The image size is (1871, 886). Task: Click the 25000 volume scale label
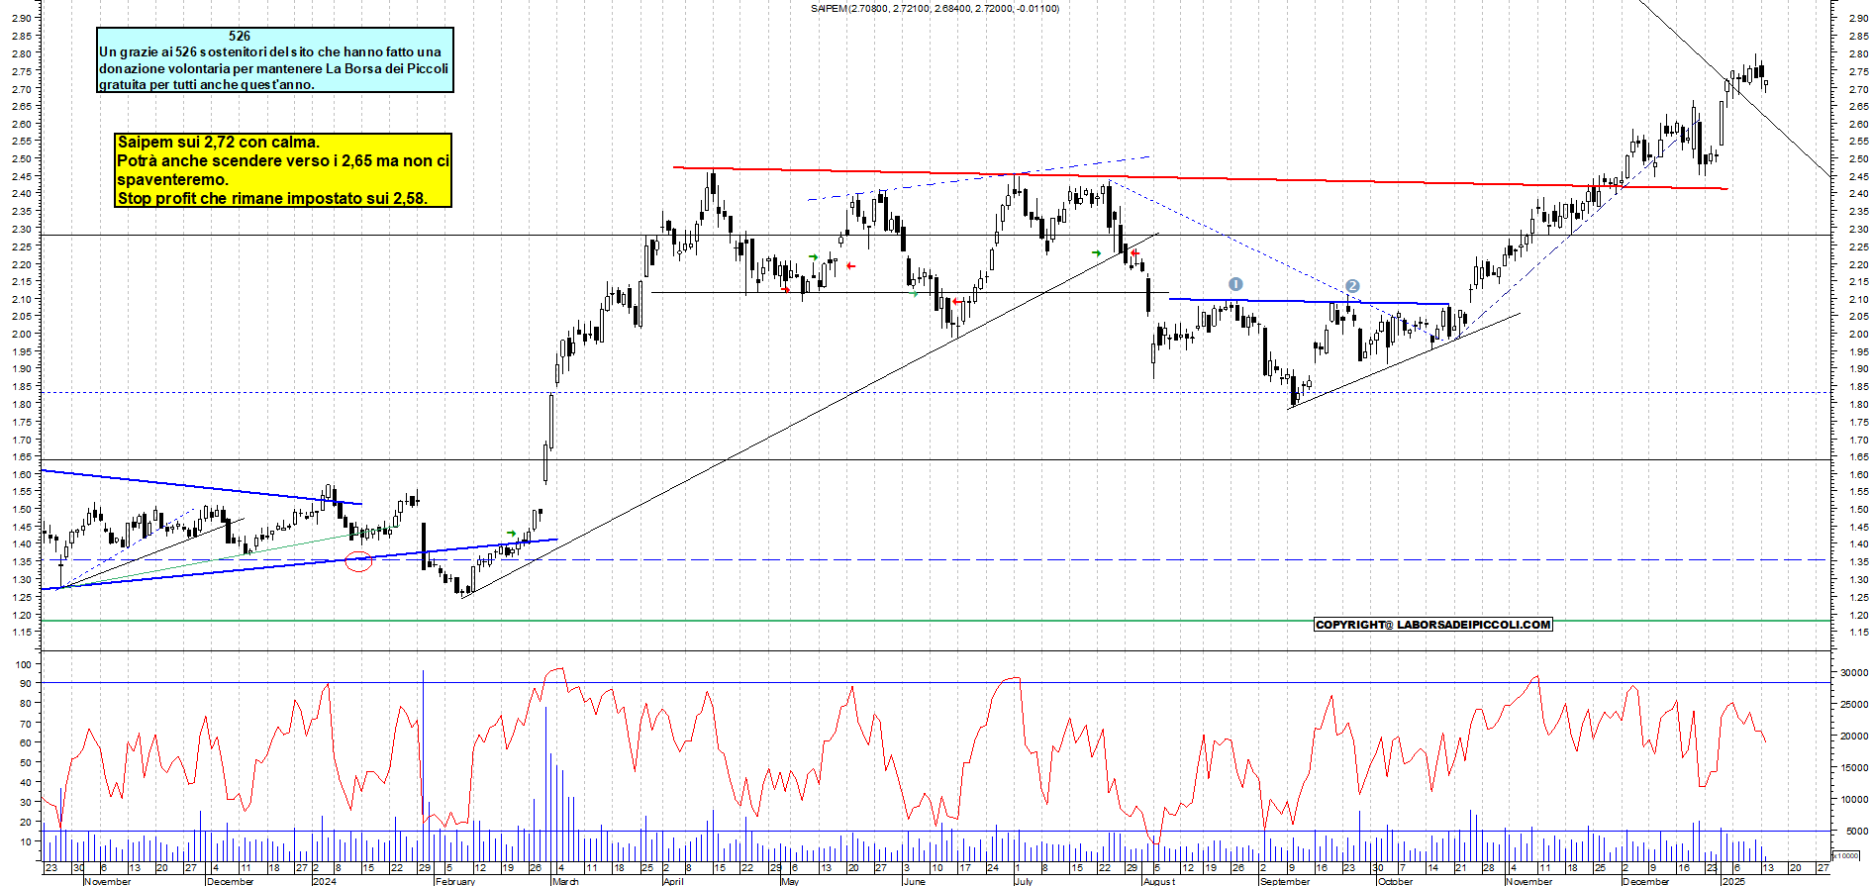(1853, 704)
